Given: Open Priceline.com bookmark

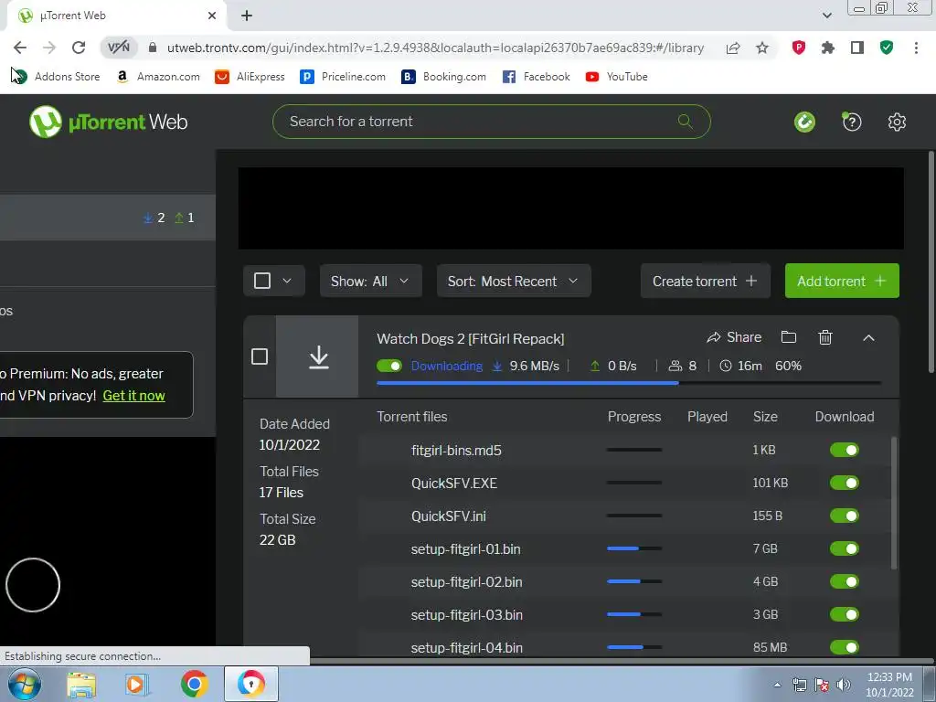Looking at the screenshot, I should point(343,77).
